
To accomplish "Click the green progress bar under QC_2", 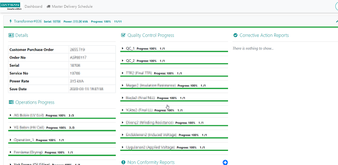I will pos(174,64).
